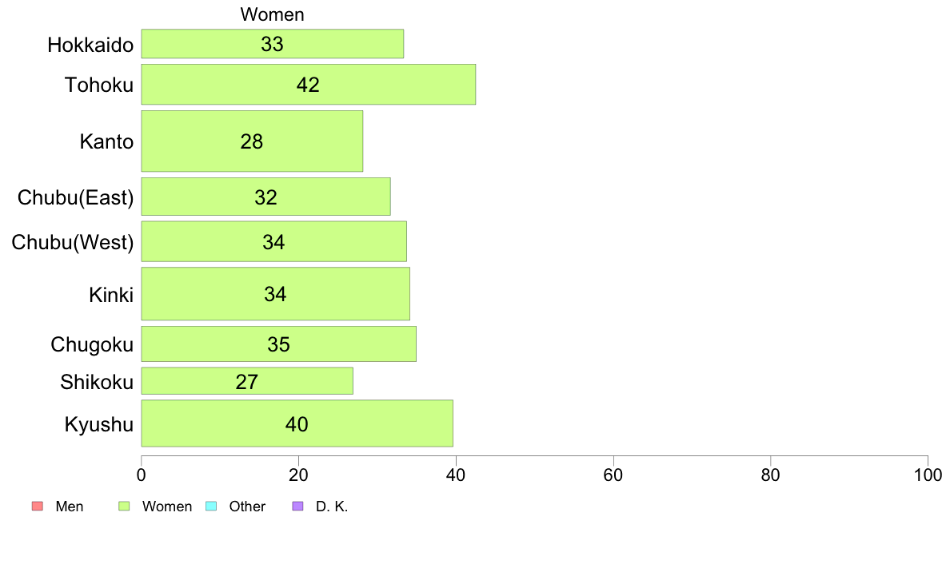Click the Hokkaido axis label
The width and height of the screenshot is (950, 588).
(x=90, y=45)
